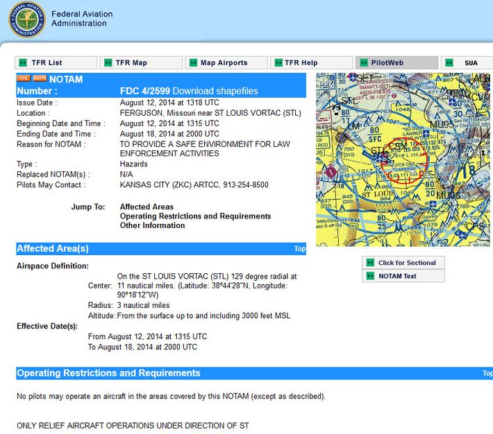Screen dimensions: 493x434
Task: Click the green arrow icon on TFR Map
Action: click(108, 63)
